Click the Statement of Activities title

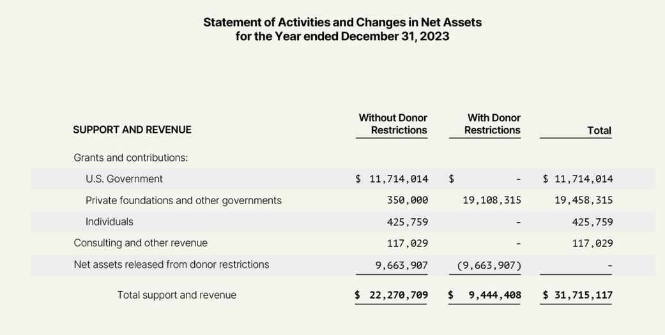tap(342, 22)
